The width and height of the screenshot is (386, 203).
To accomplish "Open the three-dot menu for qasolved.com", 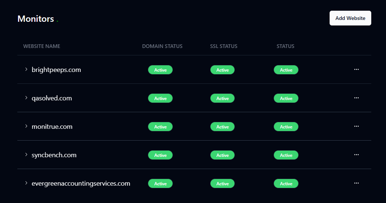I will tap(356, 98).
